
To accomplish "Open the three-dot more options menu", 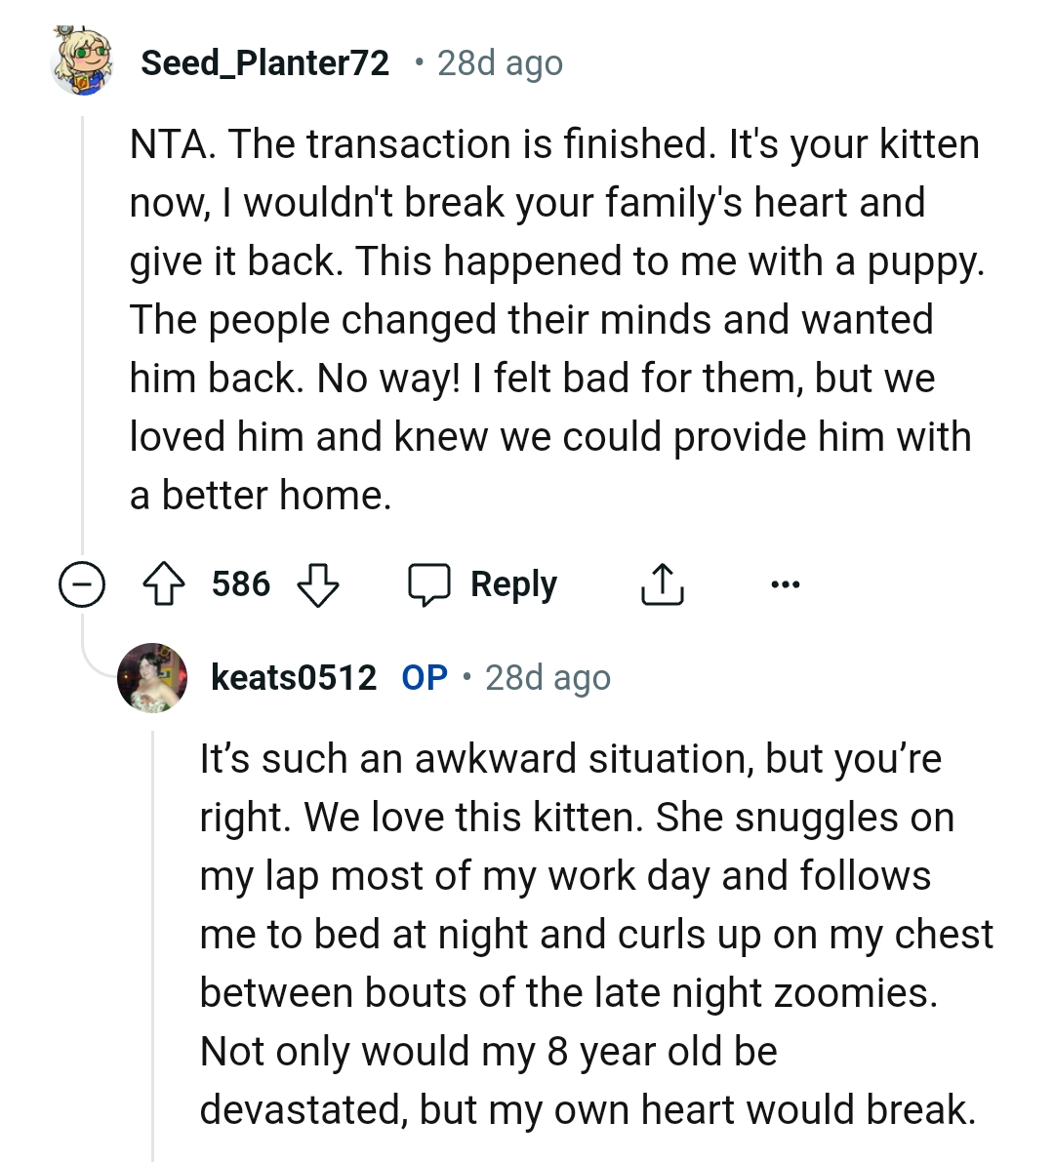I will click(785, 585).
